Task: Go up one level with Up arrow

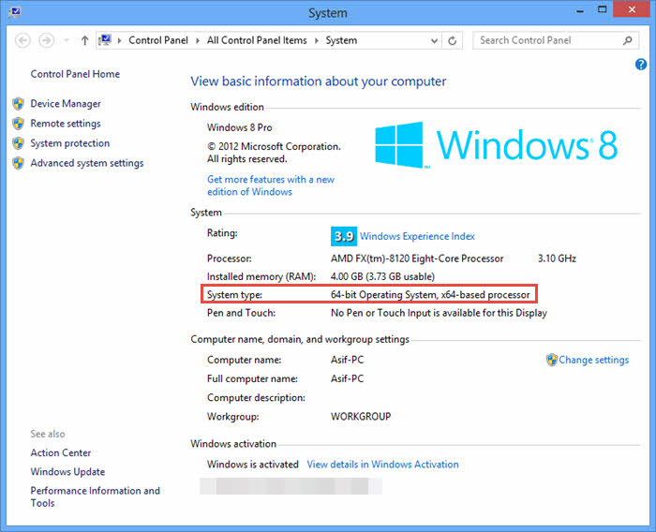Action: coord(85,40)
